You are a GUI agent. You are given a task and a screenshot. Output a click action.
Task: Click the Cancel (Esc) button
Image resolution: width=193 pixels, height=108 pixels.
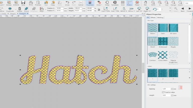click(81, 3)
